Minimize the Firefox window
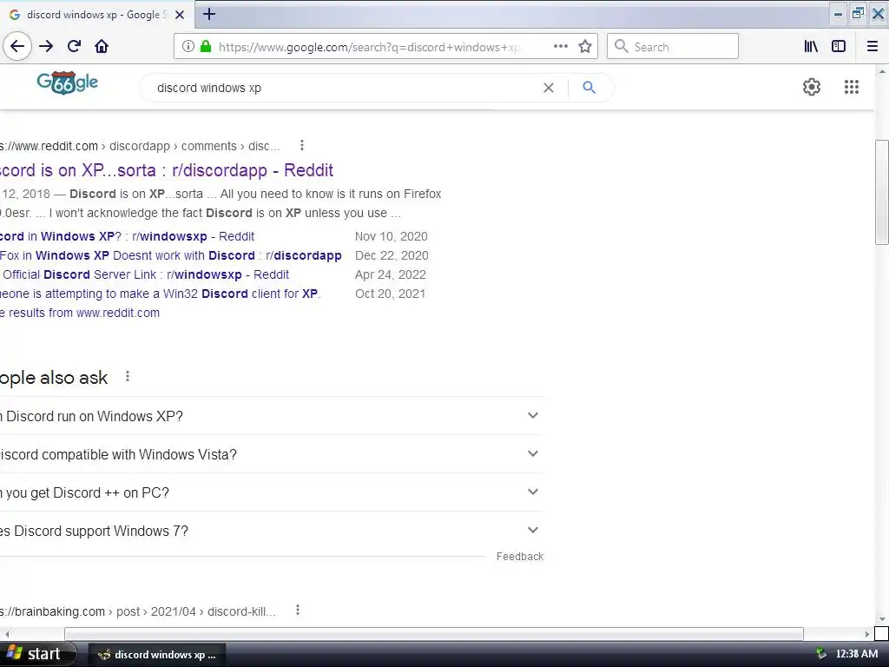 click(x=838, y=14)
